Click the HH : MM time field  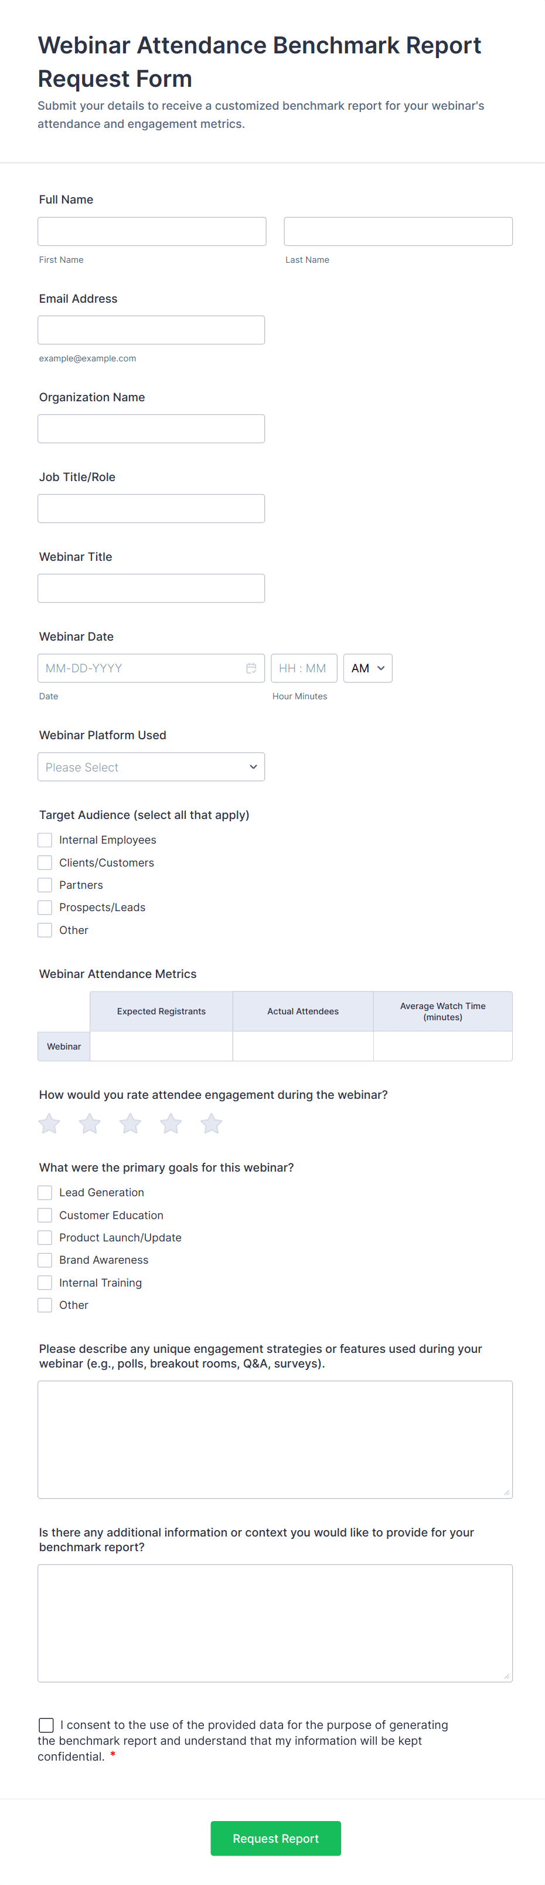click(304, 668)
